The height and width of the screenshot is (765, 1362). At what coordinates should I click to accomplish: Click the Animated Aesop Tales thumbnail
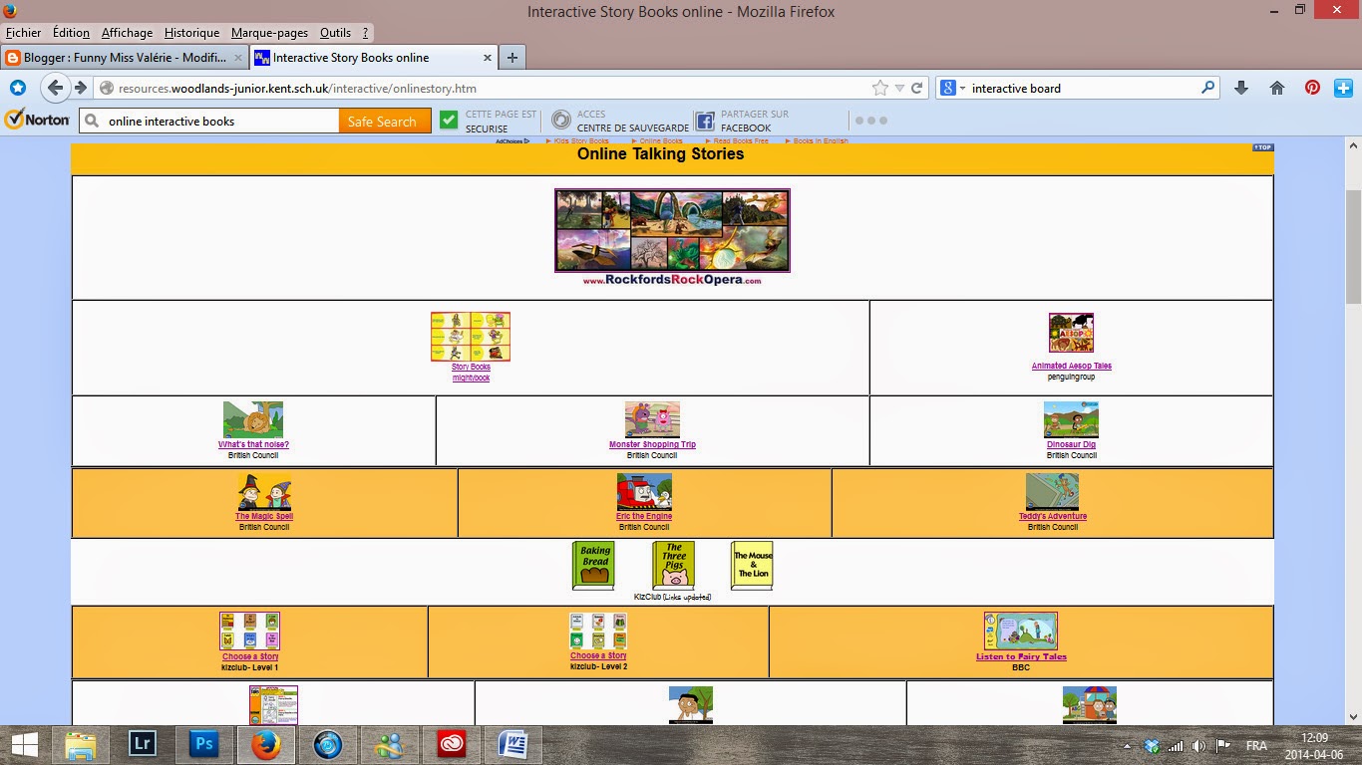coord(1071,333)
